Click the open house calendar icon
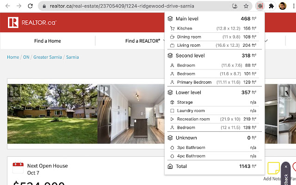 (18, 168)
